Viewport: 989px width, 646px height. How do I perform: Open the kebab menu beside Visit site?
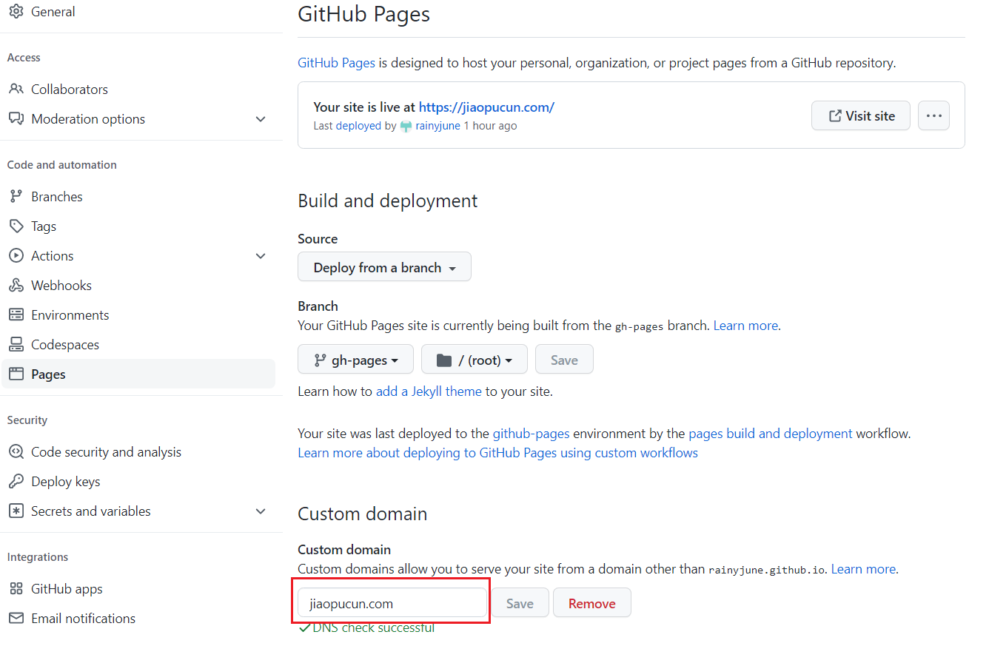[933, 115]
